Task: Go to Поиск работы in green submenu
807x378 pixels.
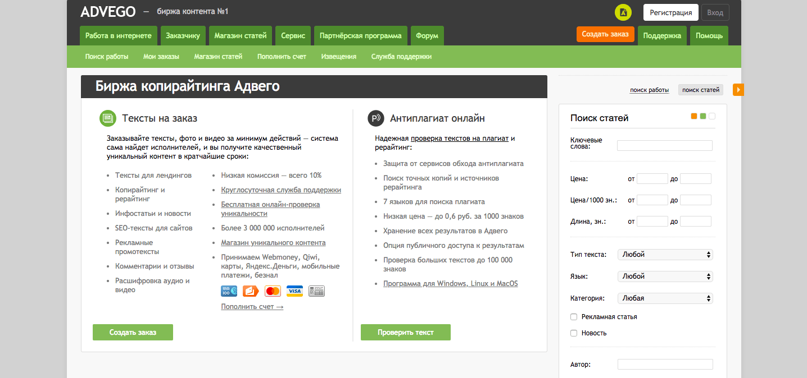Action: click(x=107, y=57)
